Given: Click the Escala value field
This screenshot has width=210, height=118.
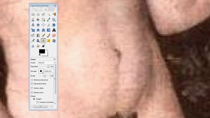Looking at the screenshot, I should point(52,76).
